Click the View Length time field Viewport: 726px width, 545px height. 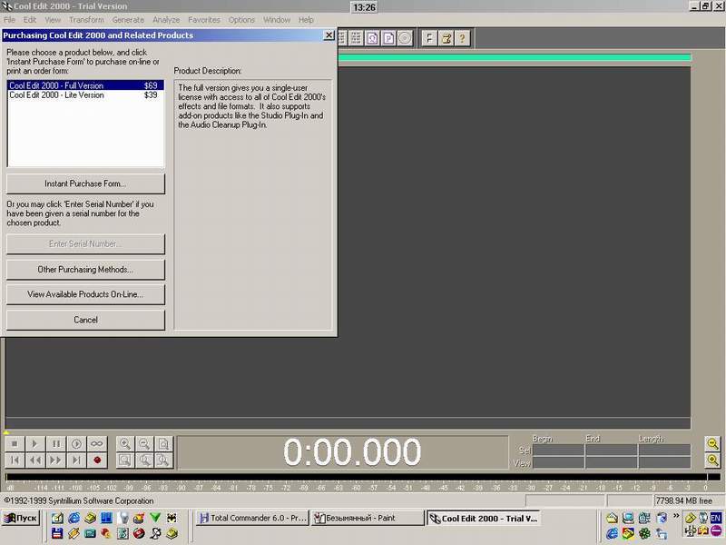tap(664, 462)
